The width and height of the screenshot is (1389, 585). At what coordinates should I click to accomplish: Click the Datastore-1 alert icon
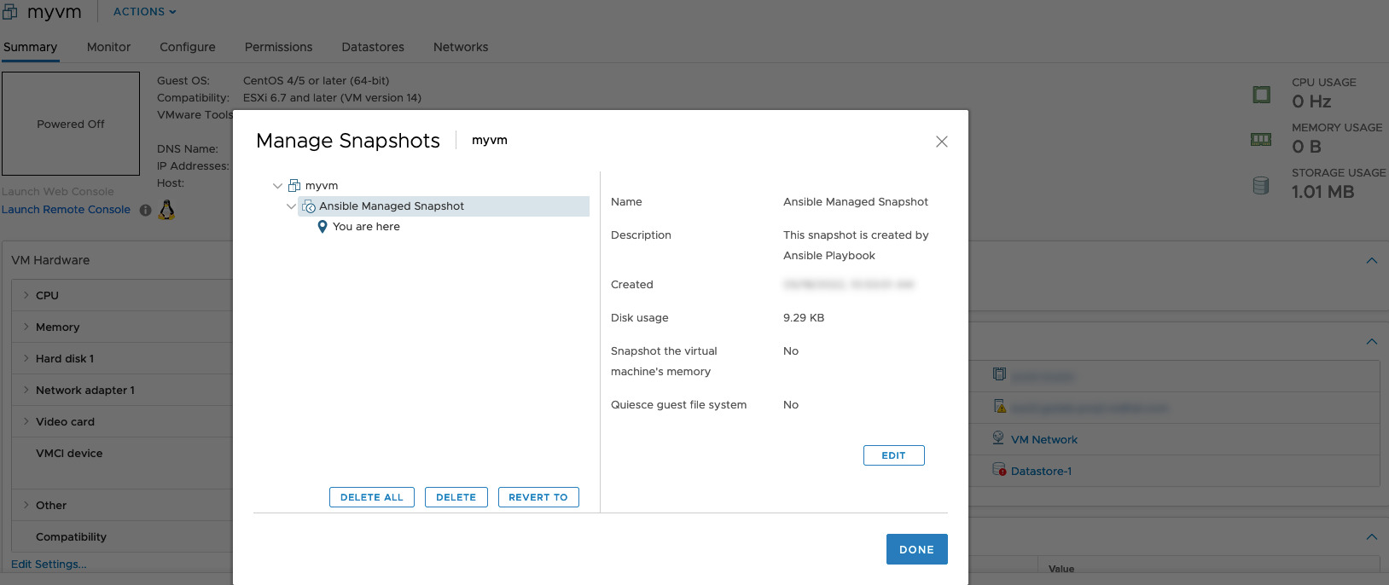pos(999,469)
